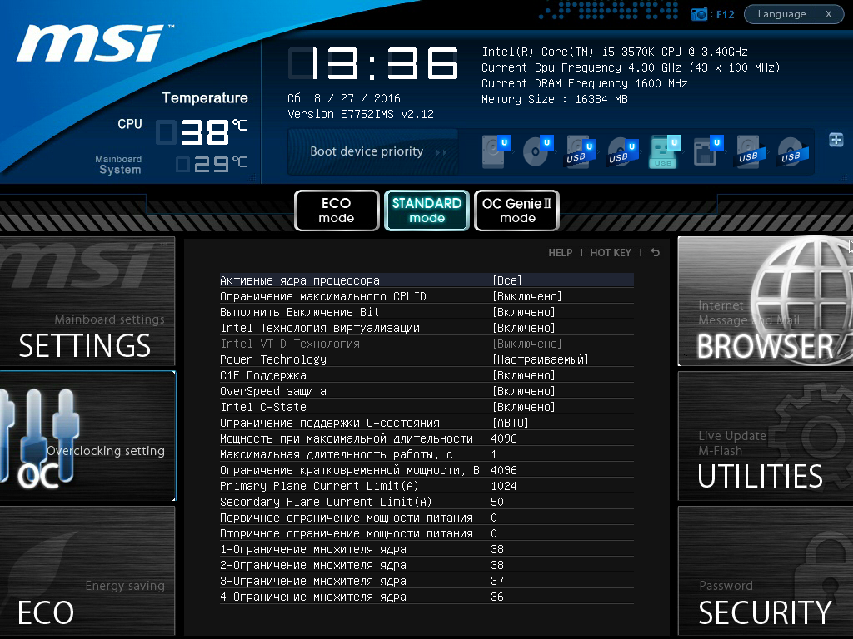The image size is (853, 639).
Task: Select the UEFI network boot device icon
Action: pyautogui.click(x=708, y=151)
